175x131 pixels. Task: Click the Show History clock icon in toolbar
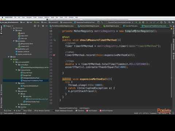click(161, 22)
